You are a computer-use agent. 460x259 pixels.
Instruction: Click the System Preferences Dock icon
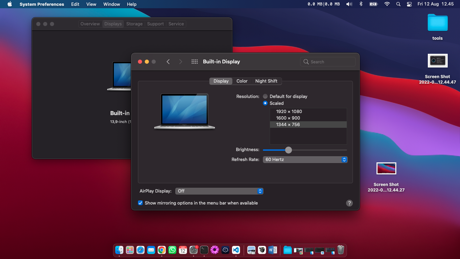pos(194,250)
